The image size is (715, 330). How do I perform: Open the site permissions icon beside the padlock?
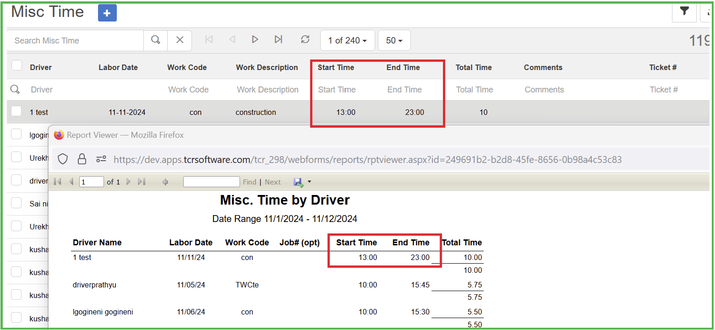[x=101, y=159]
